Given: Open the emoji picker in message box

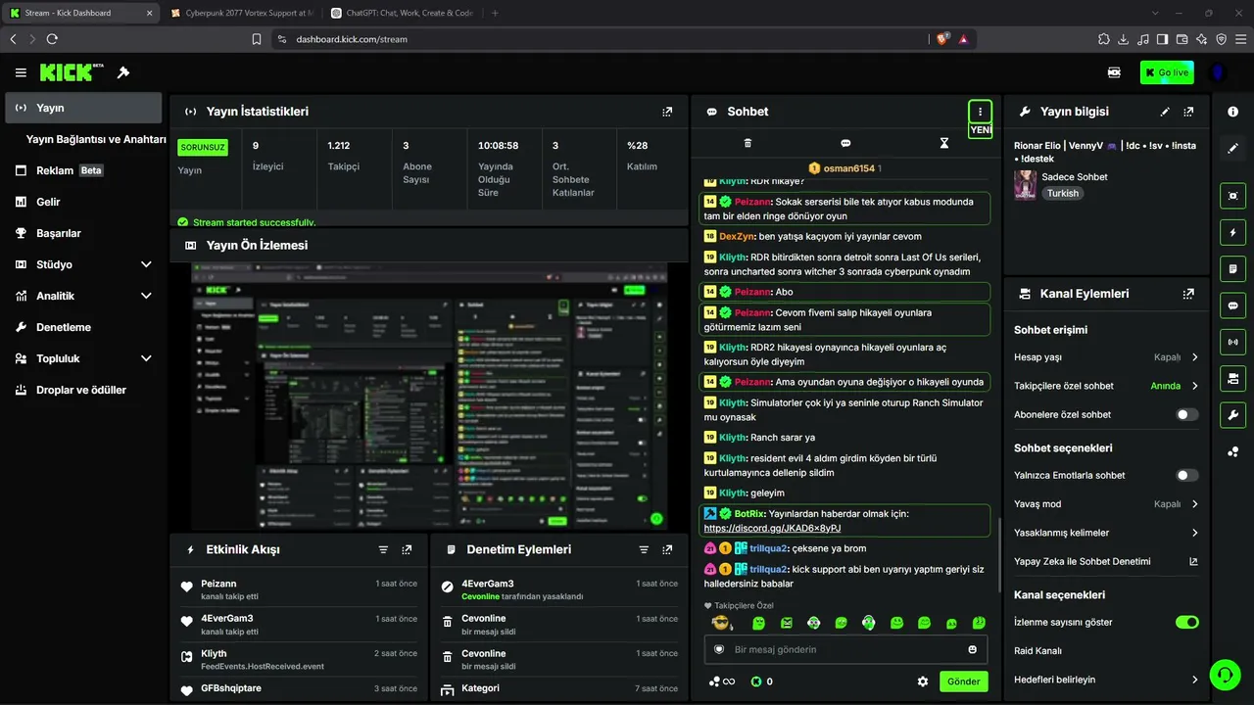Looking at the screenshot, I should click(973, 649).
